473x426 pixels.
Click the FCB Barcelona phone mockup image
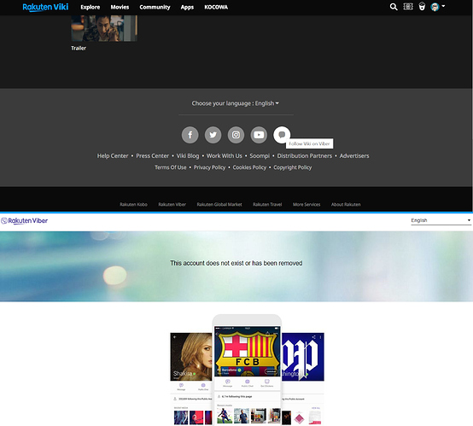pos(247,370)
